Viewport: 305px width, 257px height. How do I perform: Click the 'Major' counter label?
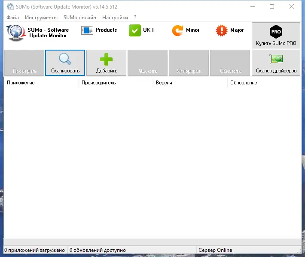237,30
